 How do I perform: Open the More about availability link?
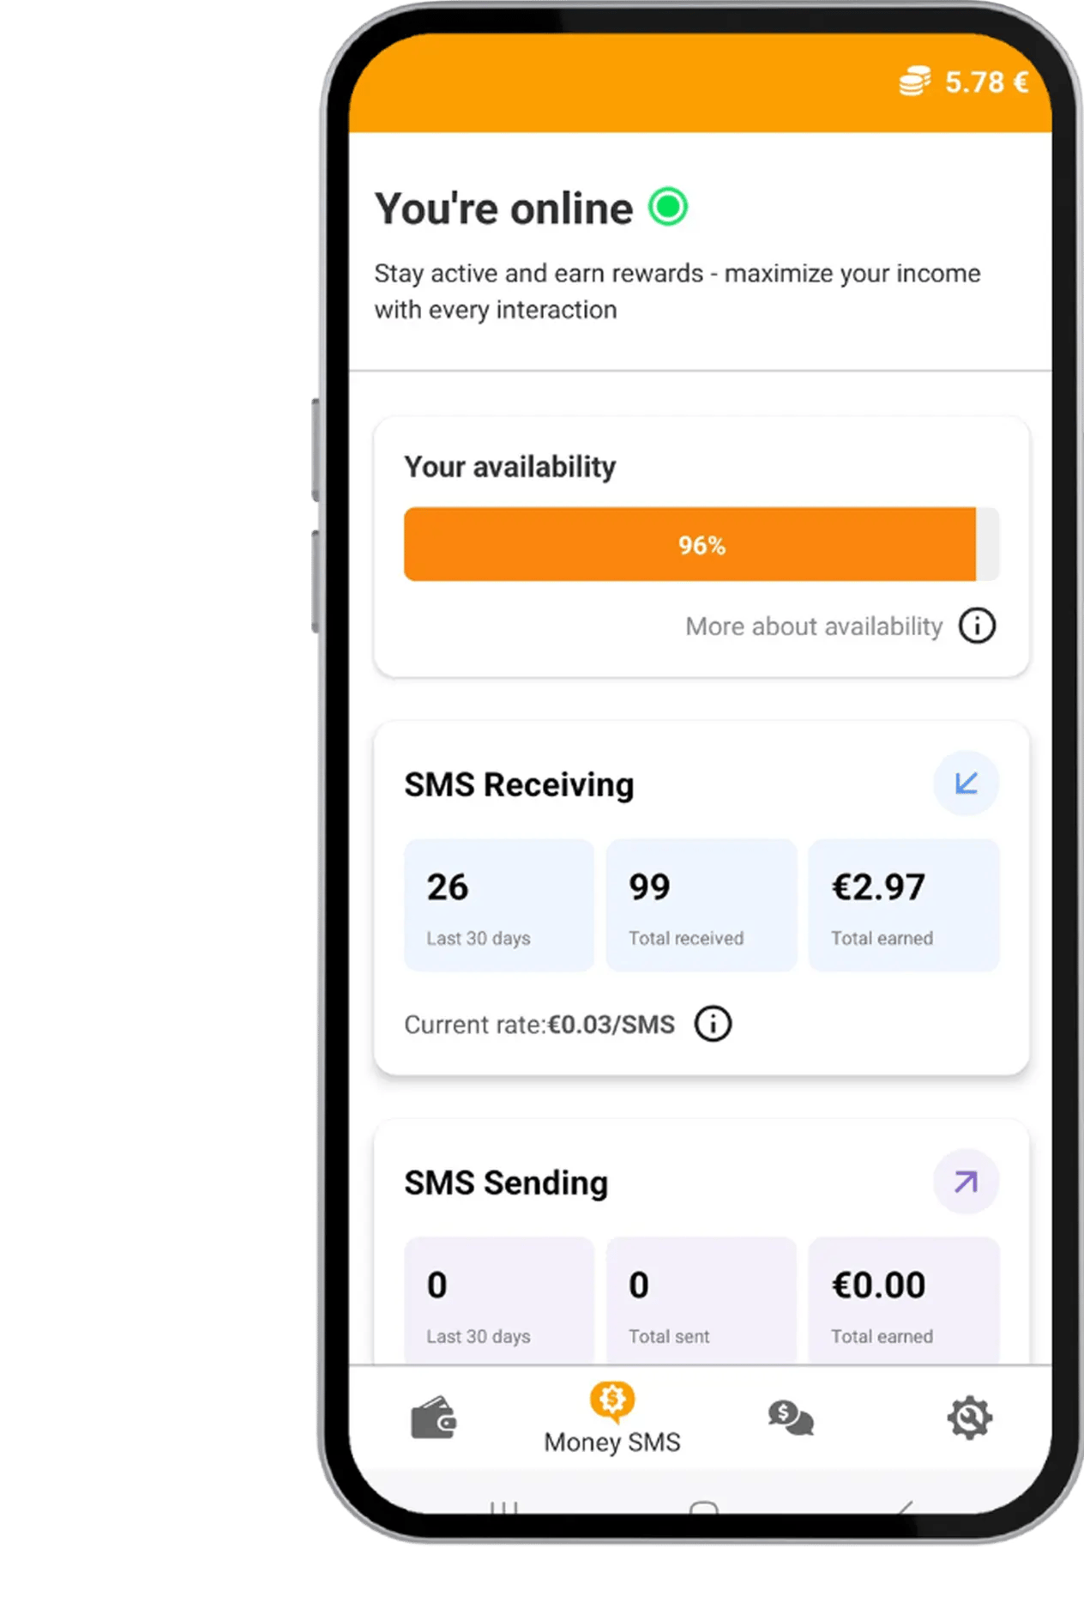click(814, 626)
